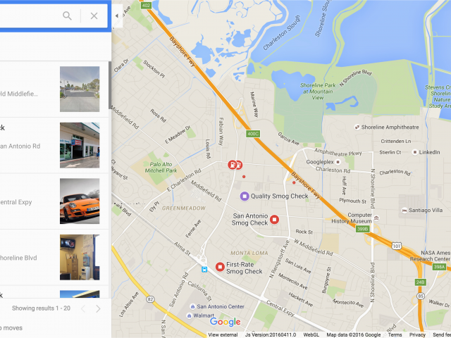Go to previous results page arrow
This screenshot has width=451, height=338.
pyautogui.click(x=83, y=308)
